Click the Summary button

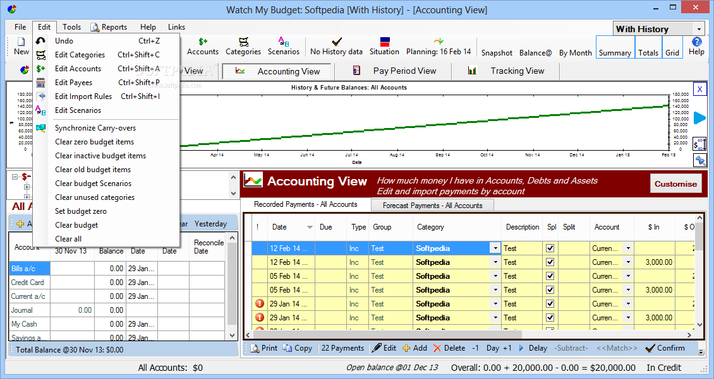[x=615, y=47]
